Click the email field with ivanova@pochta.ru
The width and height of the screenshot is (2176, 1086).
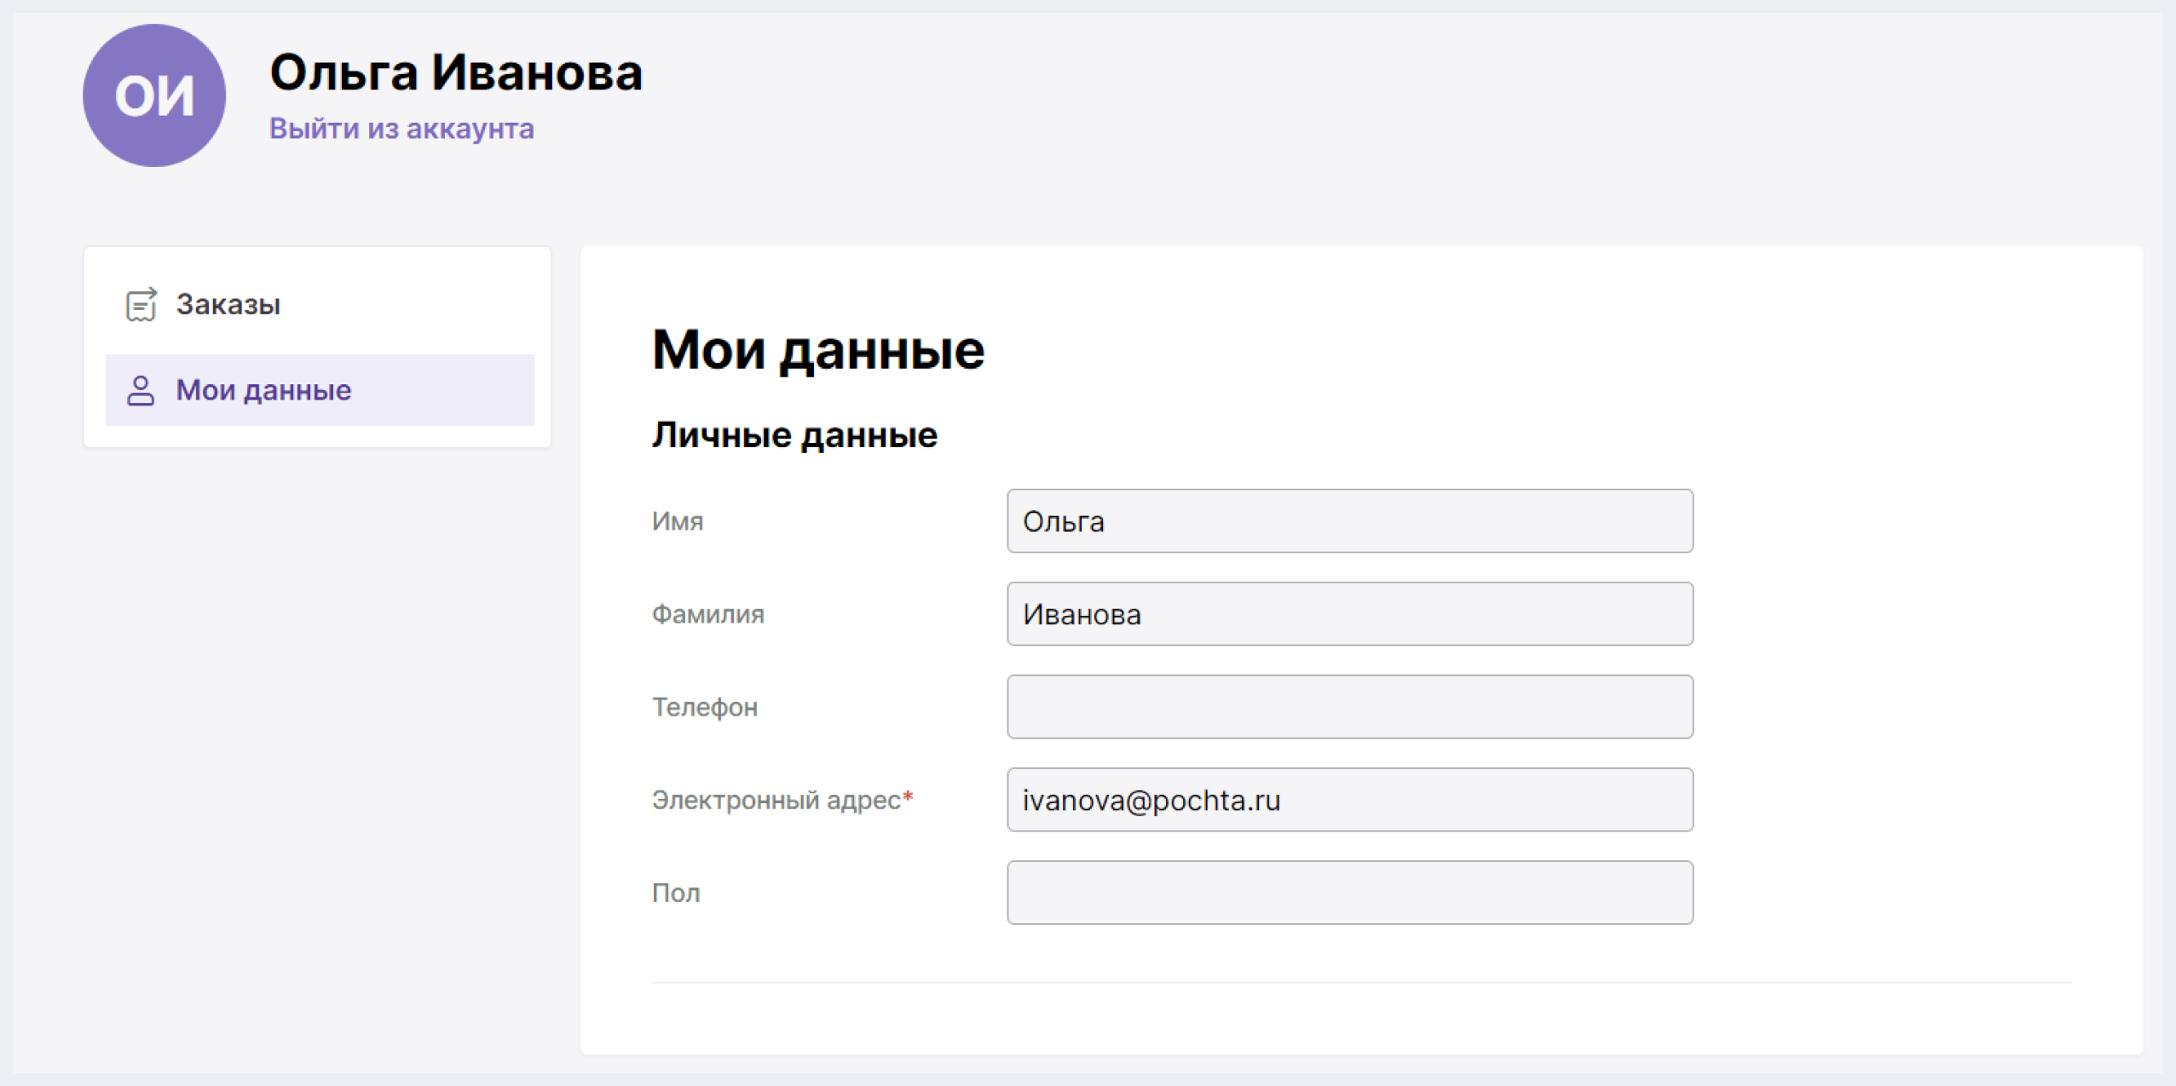tap(1349, 800)
